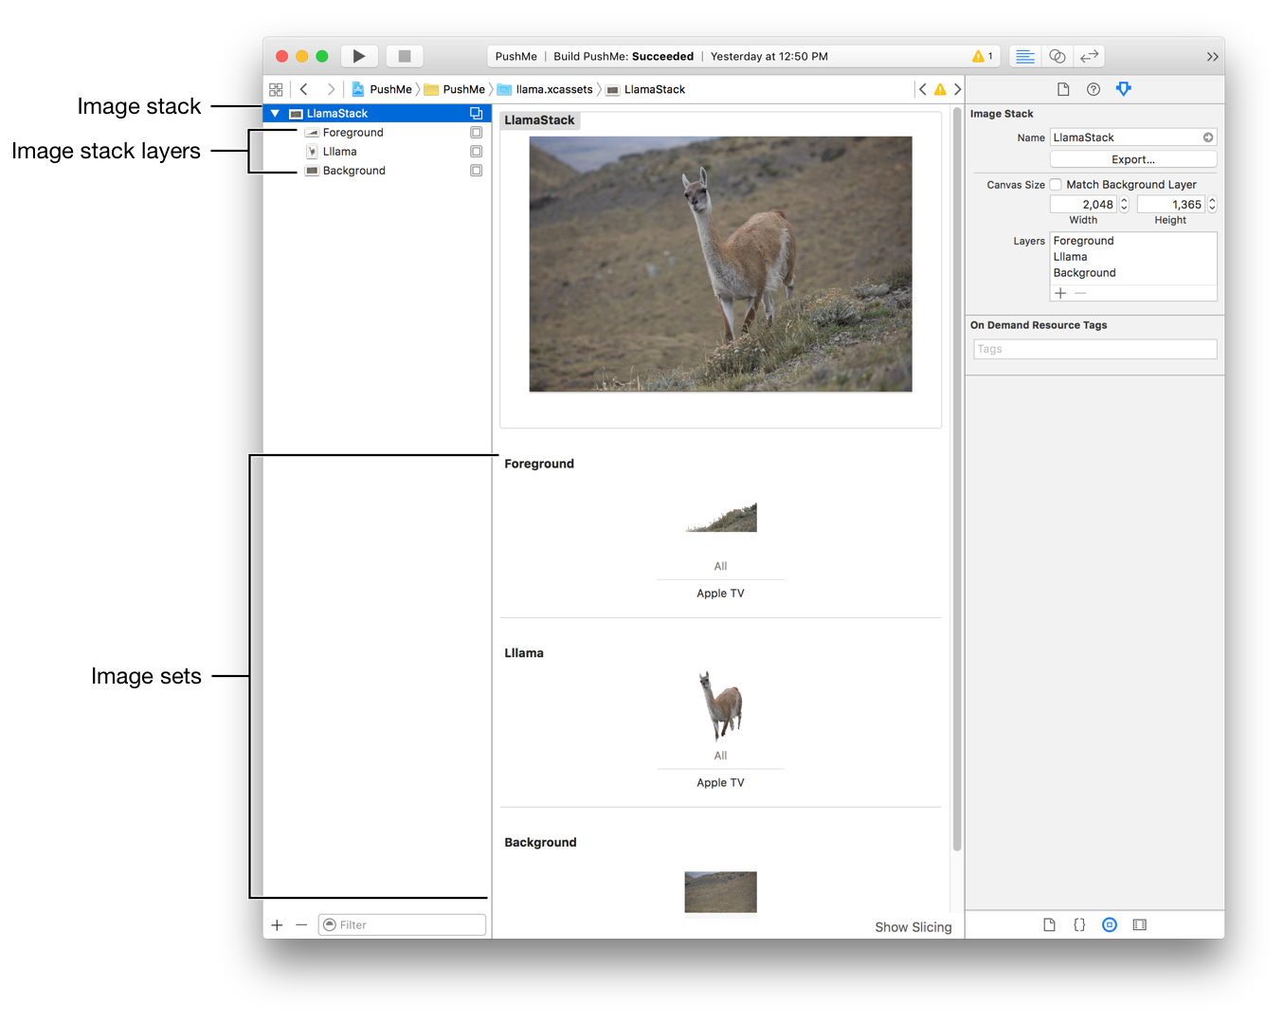Add a layer with inspector plus button
This screenshot has height=1024, width=1284.
tap(1060, 294)
